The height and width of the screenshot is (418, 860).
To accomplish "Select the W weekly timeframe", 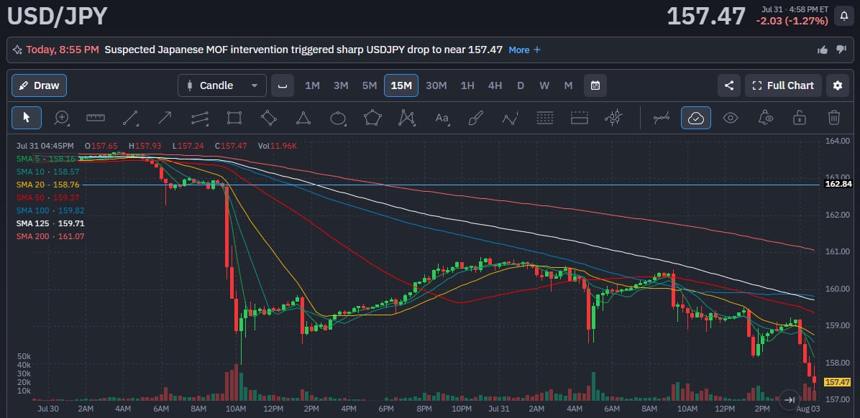I will [x=544, y=85].
